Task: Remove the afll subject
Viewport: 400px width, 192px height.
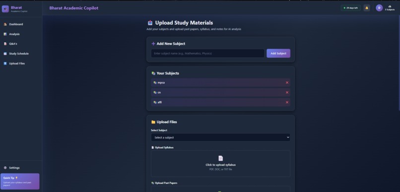Action: click(287, 102)
